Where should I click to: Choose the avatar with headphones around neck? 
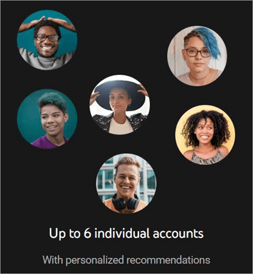pyautogui.click(x=126, y=183)
